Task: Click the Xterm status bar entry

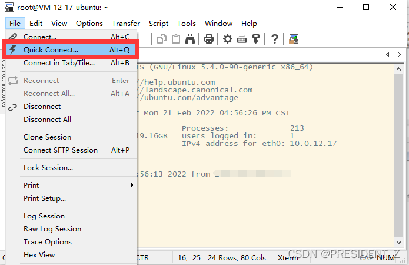Action: tap(288, 258)
